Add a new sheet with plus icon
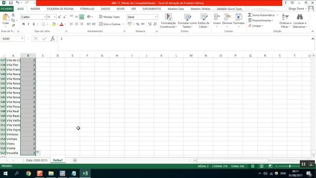 pos(75,160)
